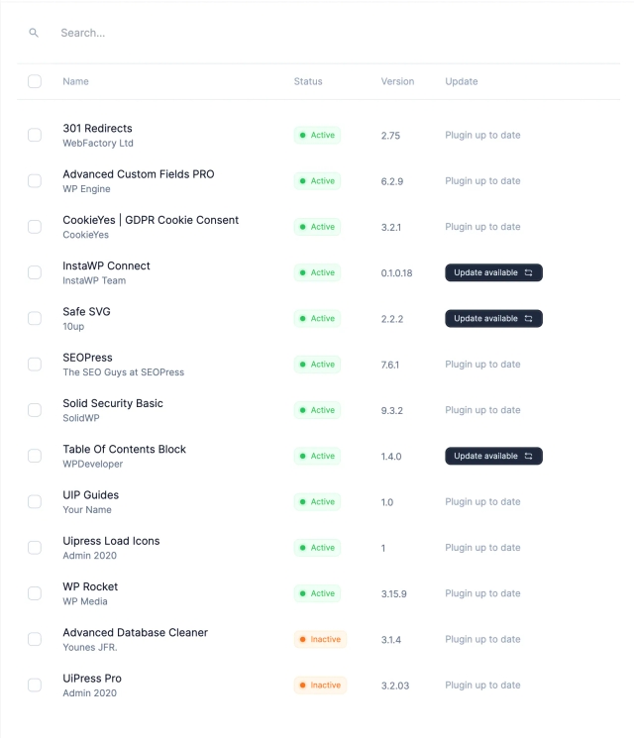Image resolution: width=634 pixels, height=738 pixels.
Task: Click the Inactive badge for UiPress Pro
Action: [x=320, y=685]
